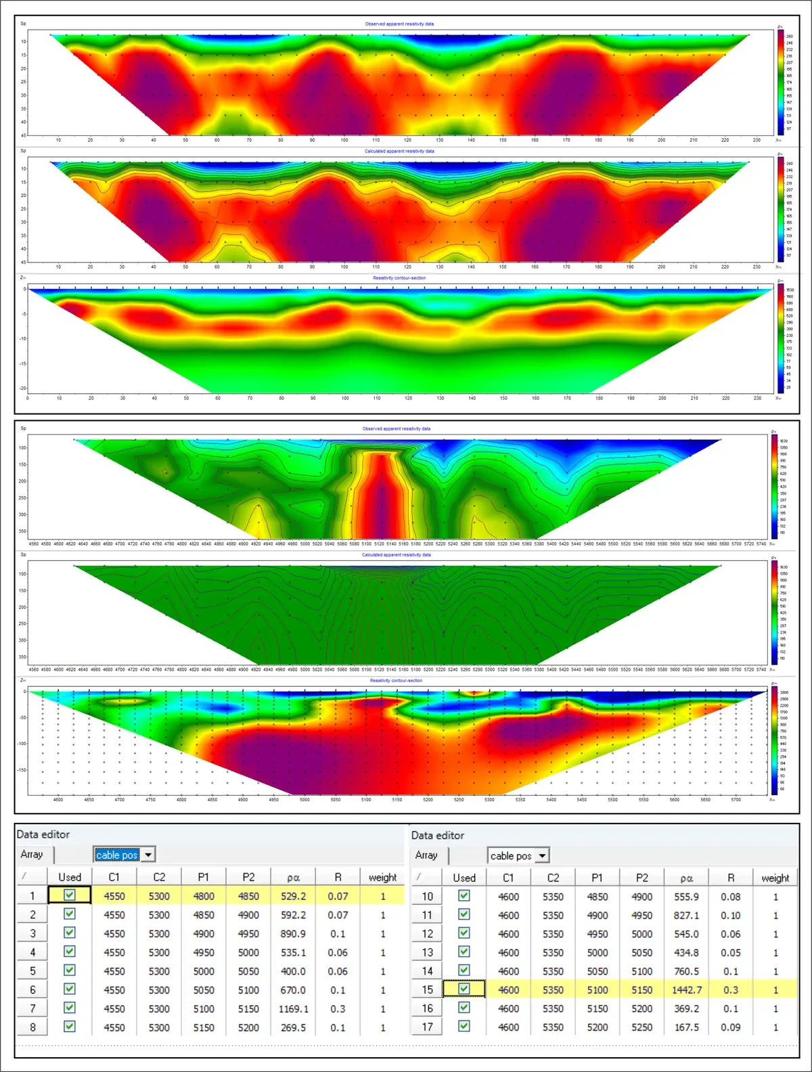Image resolution: width=812 pixels, height=1072 pixels.
Task: Select the 0.10 R value in row 11
Action: coord(730,915)
